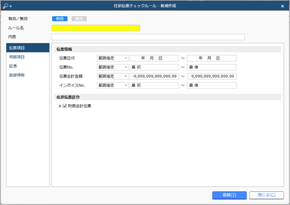Click the 内容 text field

(x=148, y=37)
